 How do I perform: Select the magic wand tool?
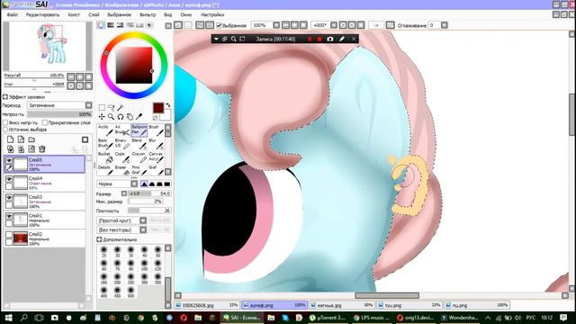point(120,107)
